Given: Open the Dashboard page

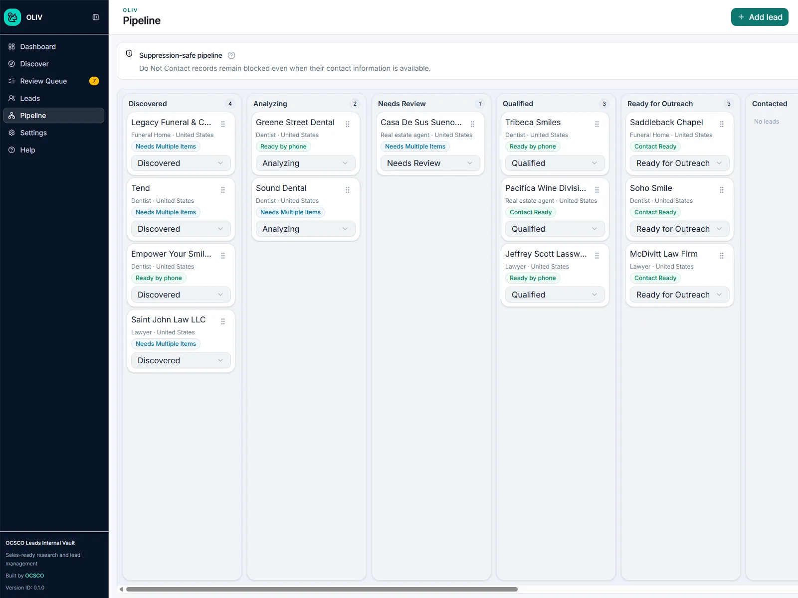Looking at the screenshot, I should [54, 46].
